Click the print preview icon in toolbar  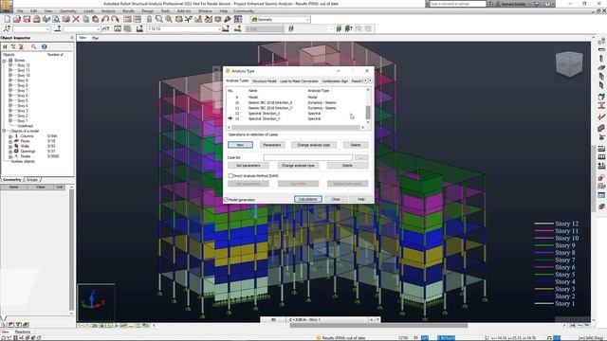[56, 19]
